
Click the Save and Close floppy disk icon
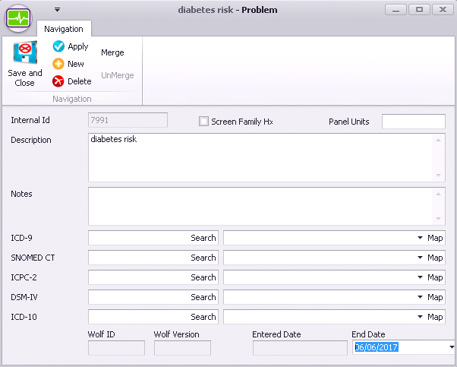[25, 52]
